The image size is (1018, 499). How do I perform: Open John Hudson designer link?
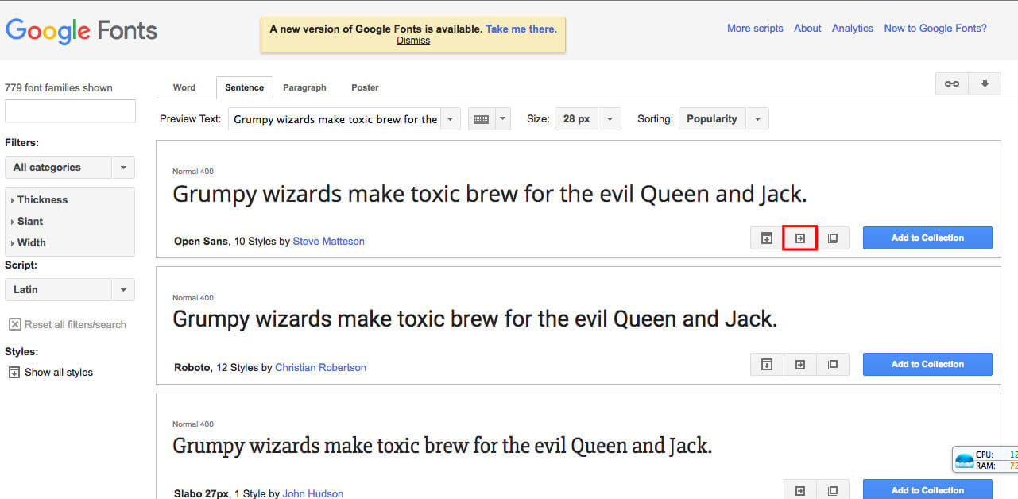pyautogui.click(x=313, y=494)
